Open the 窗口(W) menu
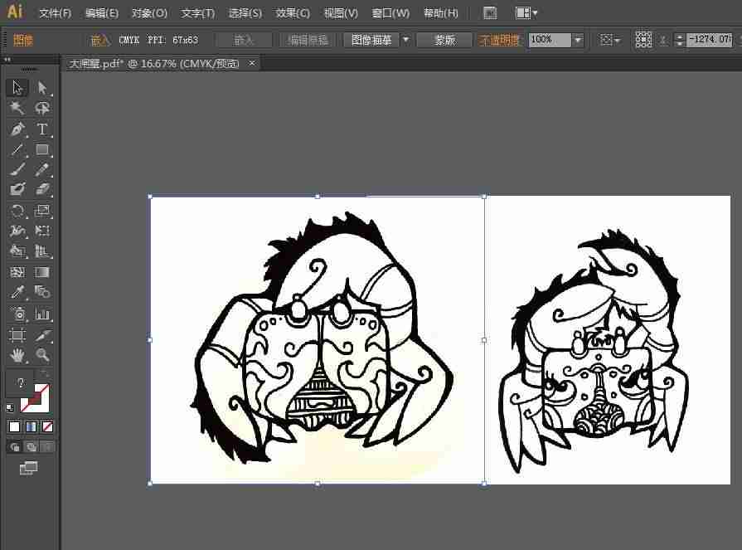This screenshot has height=550, width=742. (390, 13)
